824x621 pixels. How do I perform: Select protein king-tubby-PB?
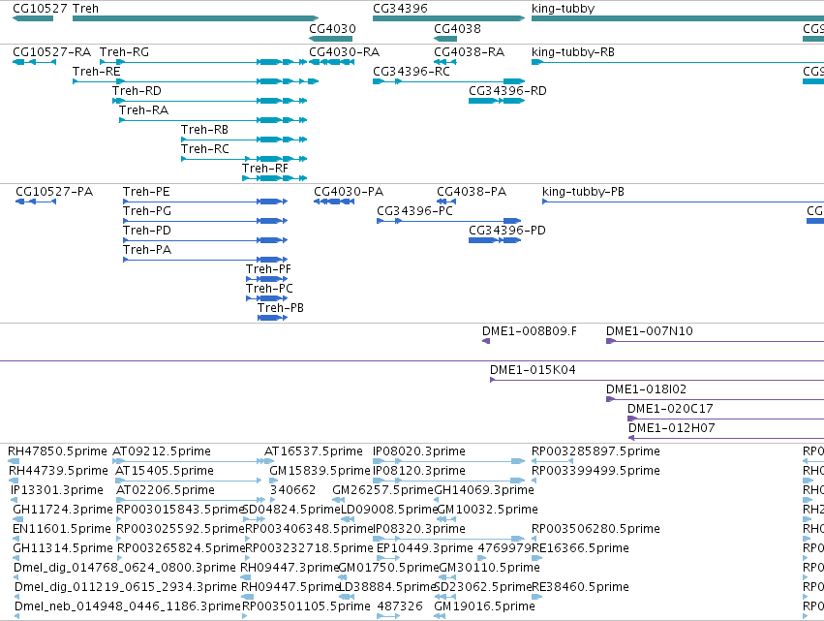684,202
